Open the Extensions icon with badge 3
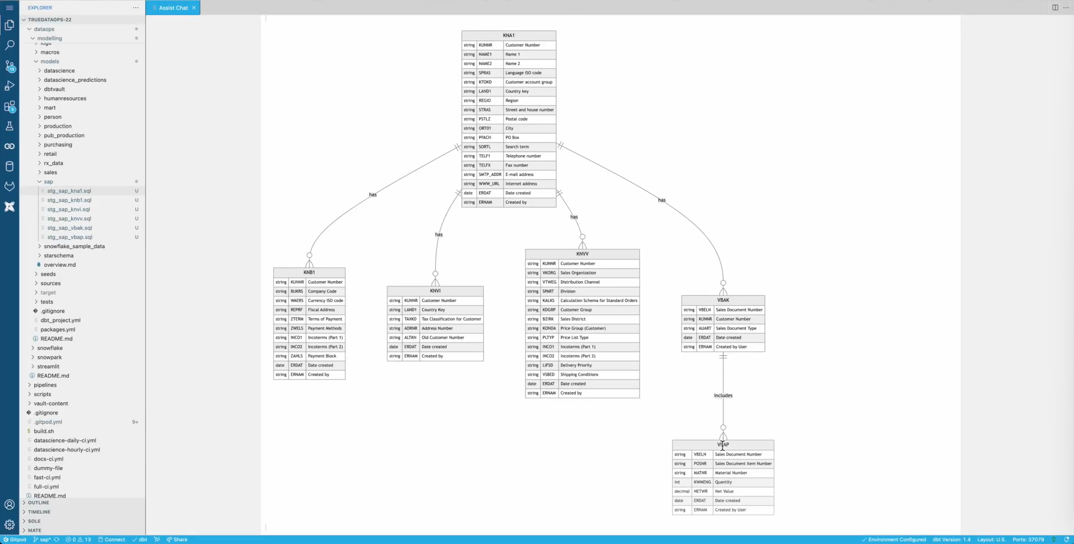1074x544 pixels. pyautogui.click(x=10, y=106)
